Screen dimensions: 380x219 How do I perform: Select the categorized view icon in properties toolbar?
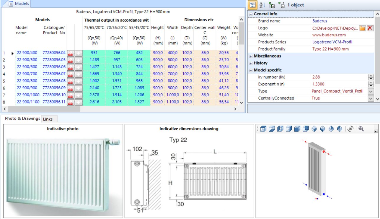(252, 4)
